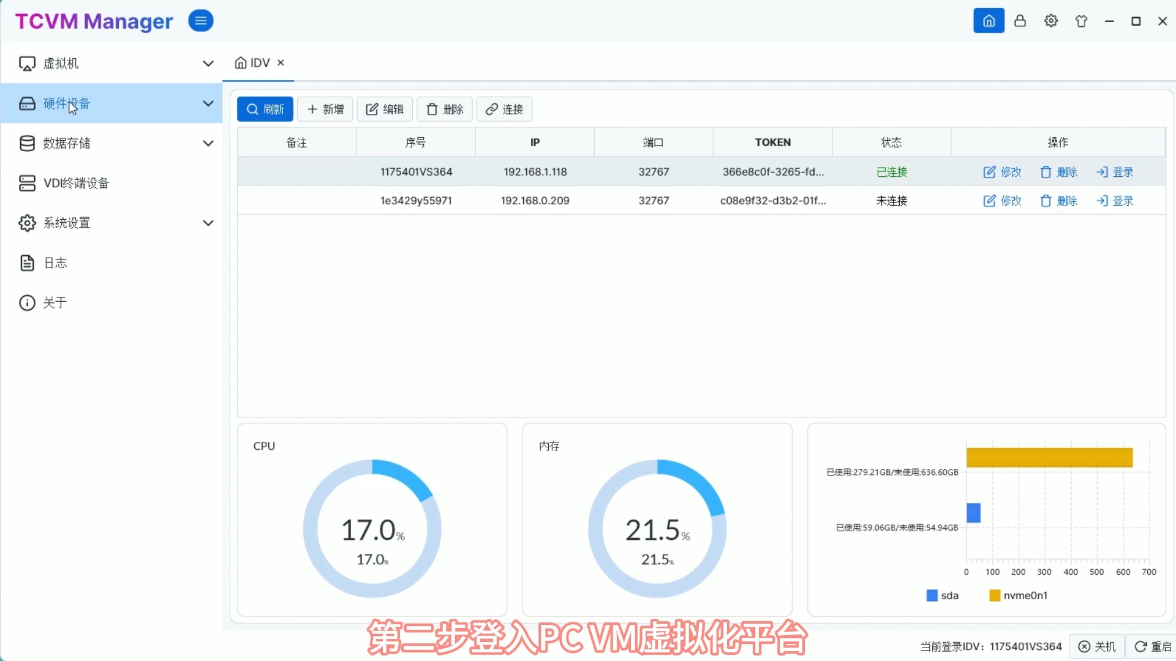The image size is (1176, 661).
Task: Switch to the IDV tab
Action: [258, 62]
